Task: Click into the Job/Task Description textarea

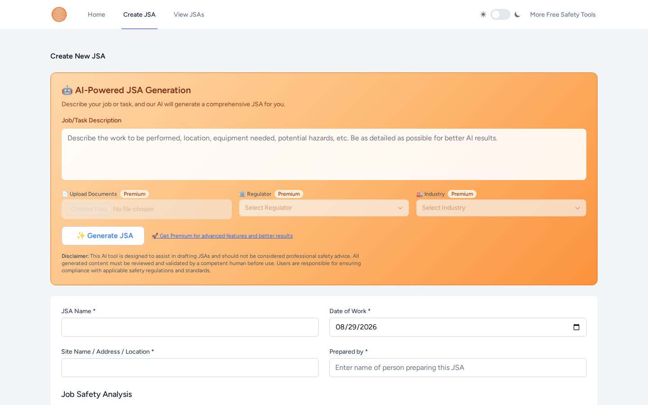Action: (324, 154)
